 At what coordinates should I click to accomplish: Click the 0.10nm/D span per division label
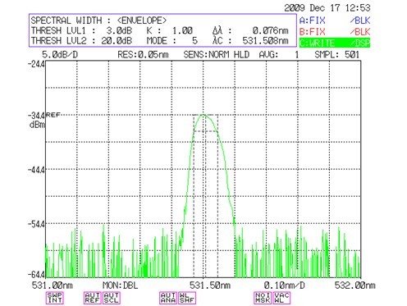pyautogui.click(x=284, y=285)
